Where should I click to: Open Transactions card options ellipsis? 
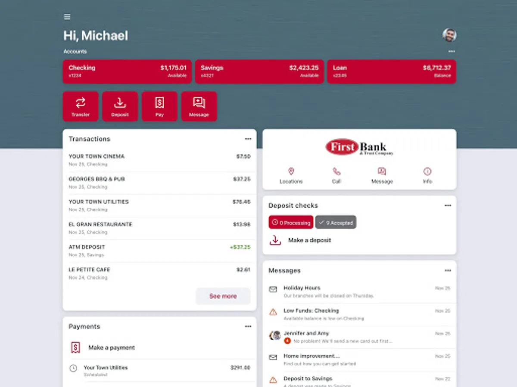click(248, 139)
